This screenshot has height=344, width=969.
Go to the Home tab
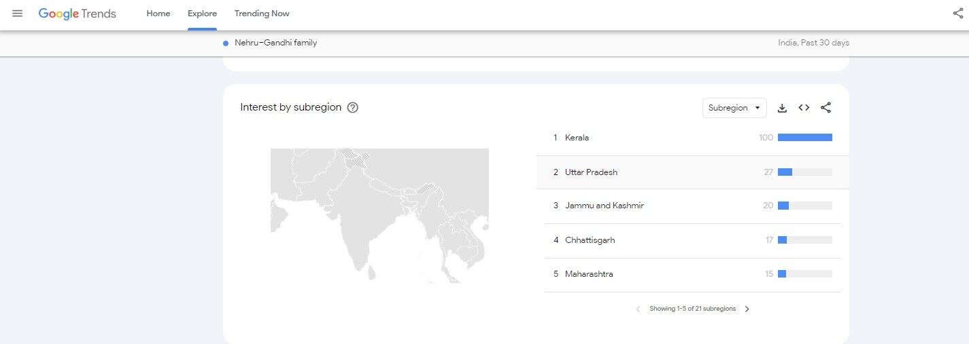pyautogui.click(x=158, y=14)
